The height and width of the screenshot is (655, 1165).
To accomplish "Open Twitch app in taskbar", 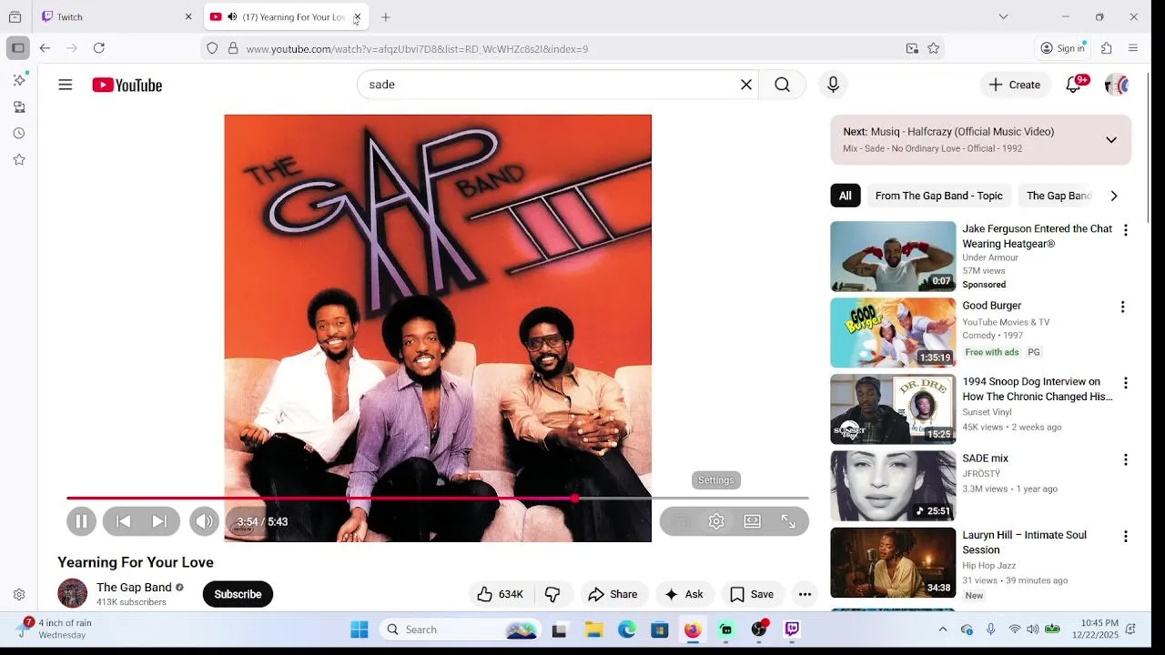I will pyautogui.click(x=792, y=630).
